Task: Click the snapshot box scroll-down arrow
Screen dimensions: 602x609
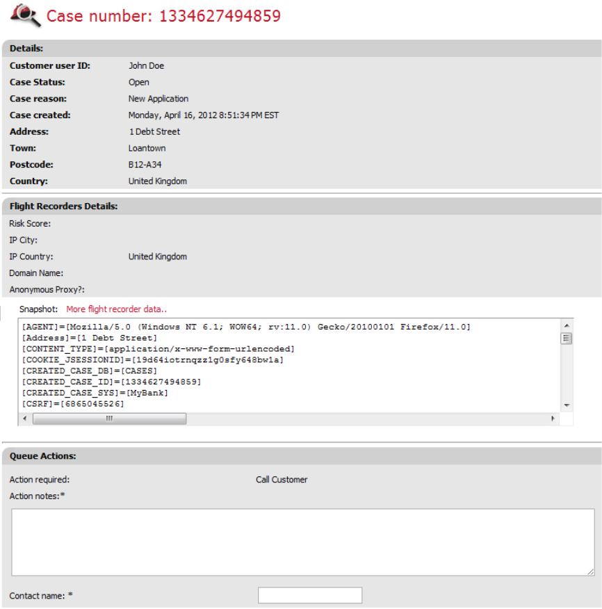Action: tap(567, 405)
